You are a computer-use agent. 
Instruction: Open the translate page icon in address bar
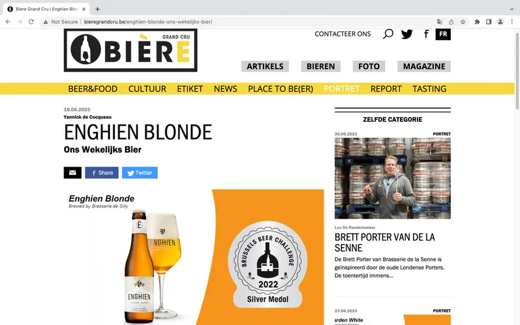tap(440, 22)
